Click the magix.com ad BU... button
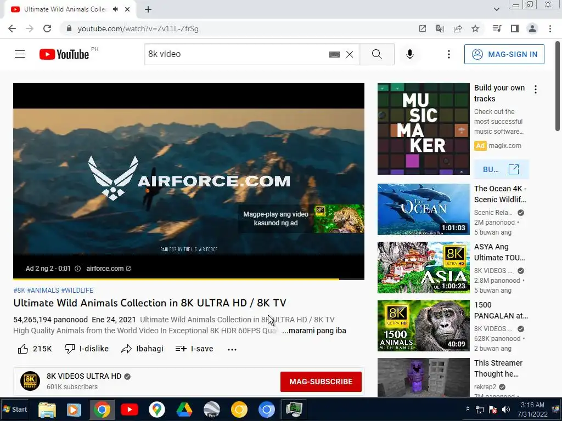The image size is (562, 421). [x=501, y=169]
